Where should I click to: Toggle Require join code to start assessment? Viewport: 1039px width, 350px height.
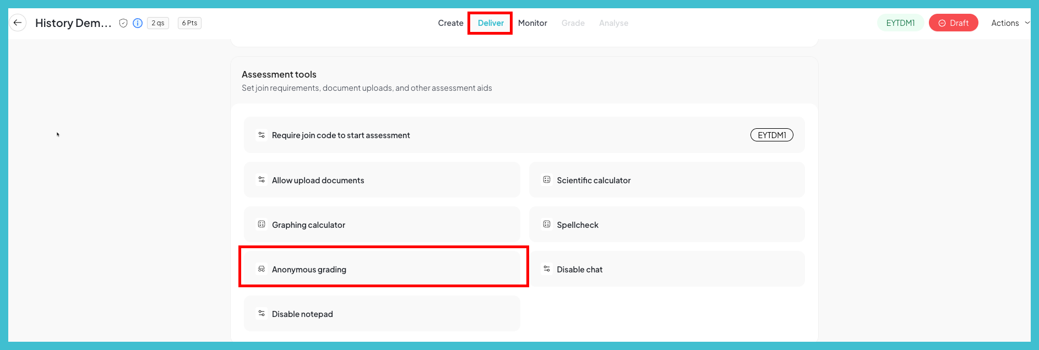click(524, 135)
